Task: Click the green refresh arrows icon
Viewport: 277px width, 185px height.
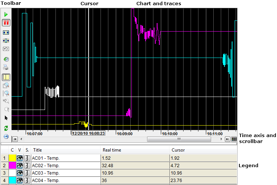Action: coord(6,128)
